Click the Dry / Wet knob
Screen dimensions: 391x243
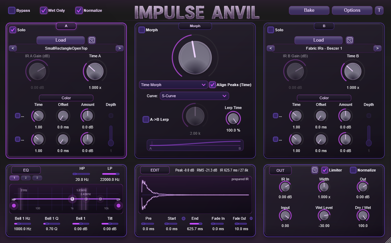pyautogui.click(x=363, y=216)
